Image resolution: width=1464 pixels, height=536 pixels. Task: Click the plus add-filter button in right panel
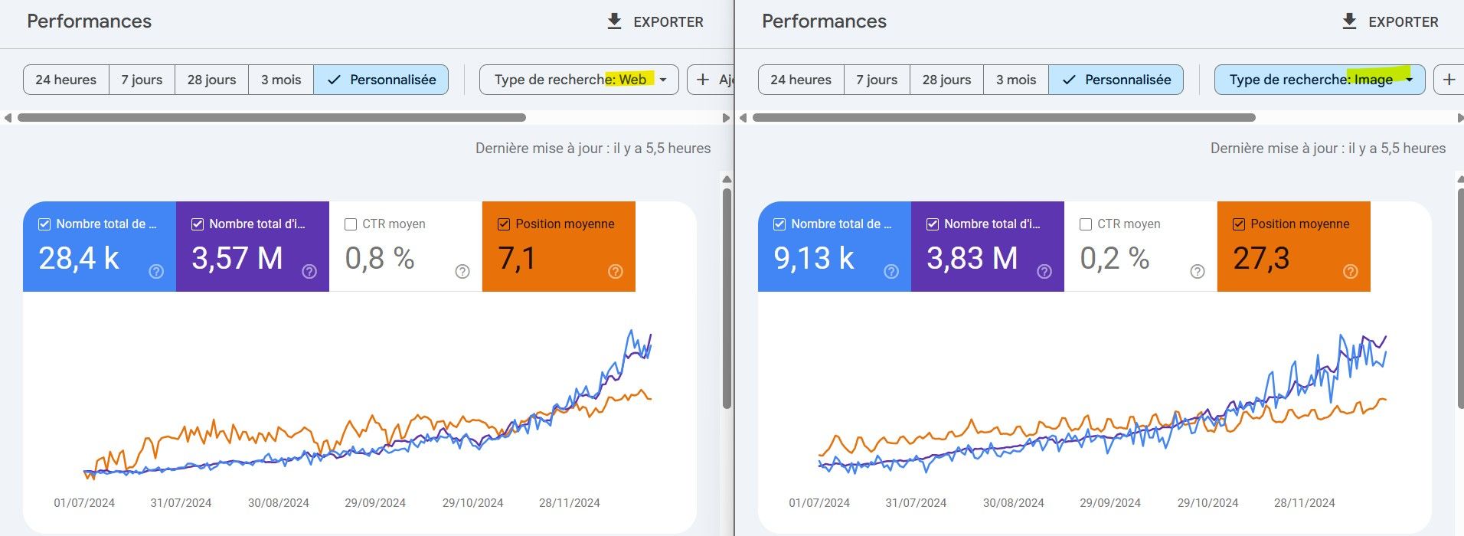coord(1449,80)
